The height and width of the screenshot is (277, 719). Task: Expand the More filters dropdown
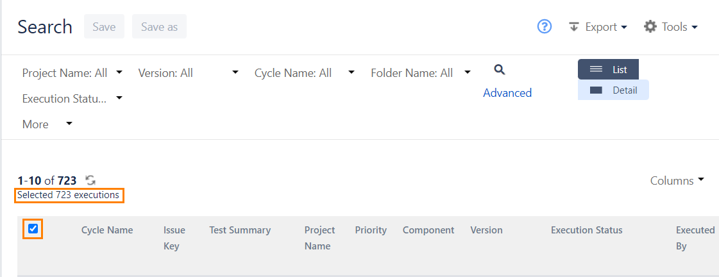coord(47,124)
